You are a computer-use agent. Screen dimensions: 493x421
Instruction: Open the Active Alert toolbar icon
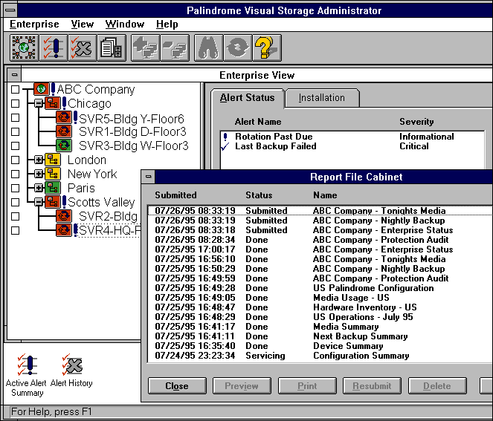[x=54, y=48]
